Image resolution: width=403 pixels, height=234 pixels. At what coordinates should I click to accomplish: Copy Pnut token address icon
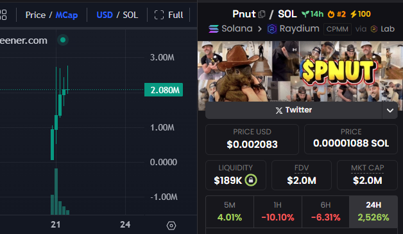[262, 14]
